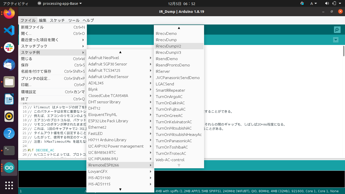The image size is (345, 194).
Task: Choose 閉じる menu entry
Action: (x=53, y=59)
